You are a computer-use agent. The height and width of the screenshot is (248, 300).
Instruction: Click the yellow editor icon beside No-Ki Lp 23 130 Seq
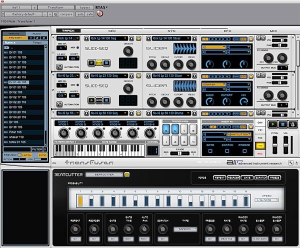pos(138,76)
